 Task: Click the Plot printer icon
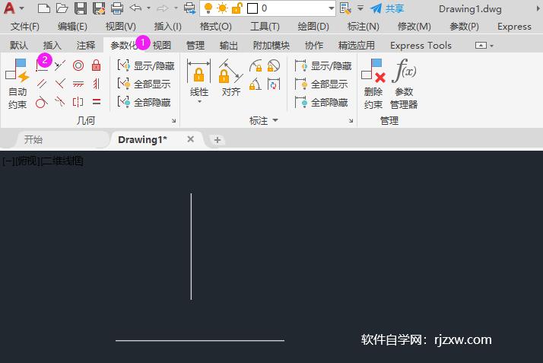[x=117, y=8]
